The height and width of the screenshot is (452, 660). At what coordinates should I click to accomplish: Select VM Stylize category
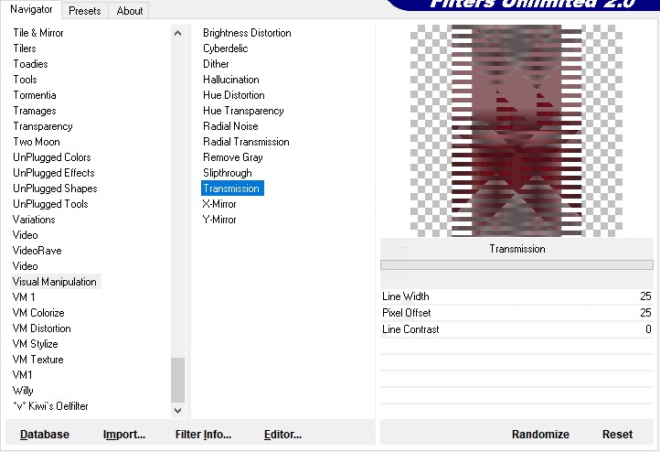[36, 344]
